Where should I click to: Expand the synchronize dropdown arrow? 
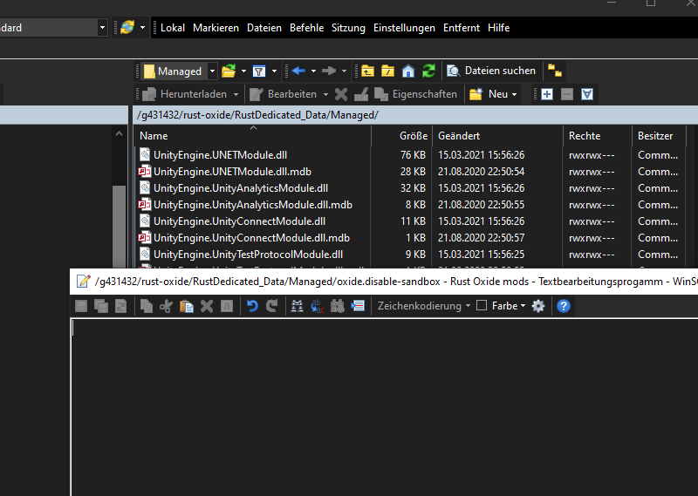tap(142, 28)
